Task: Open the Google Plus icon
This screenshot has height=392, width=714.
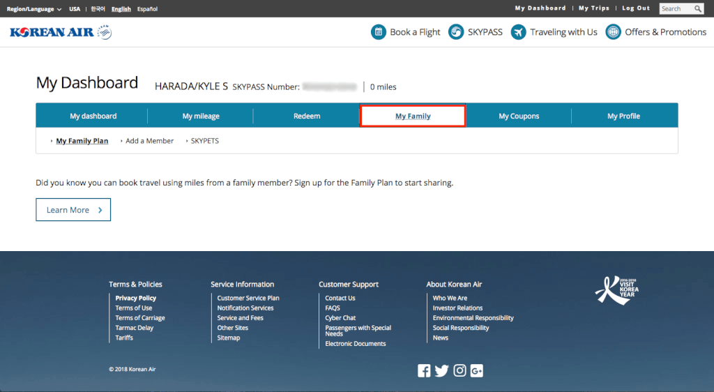Action: (x=477, y=370)
